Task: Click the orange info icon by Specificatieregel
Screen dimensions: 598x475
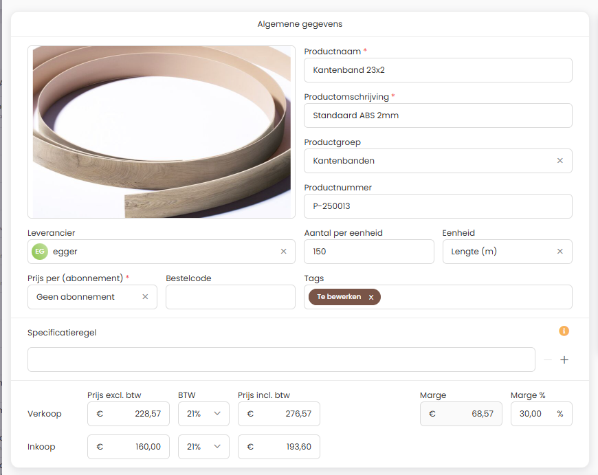Action: coord(564,331)
